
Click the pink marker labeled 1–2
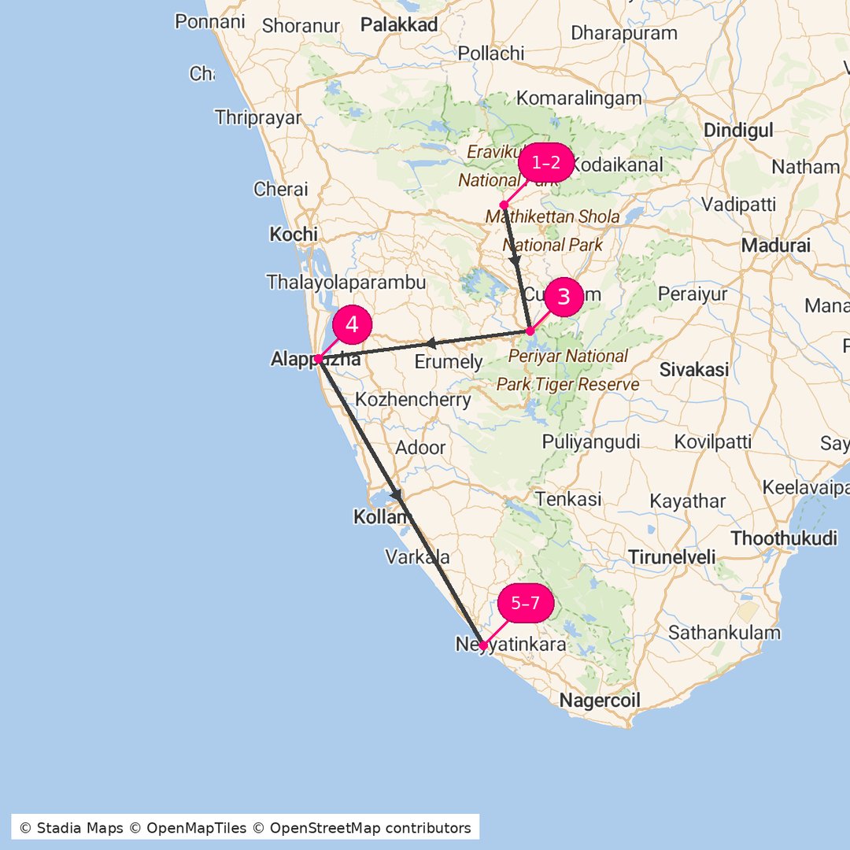coord(546,163)
